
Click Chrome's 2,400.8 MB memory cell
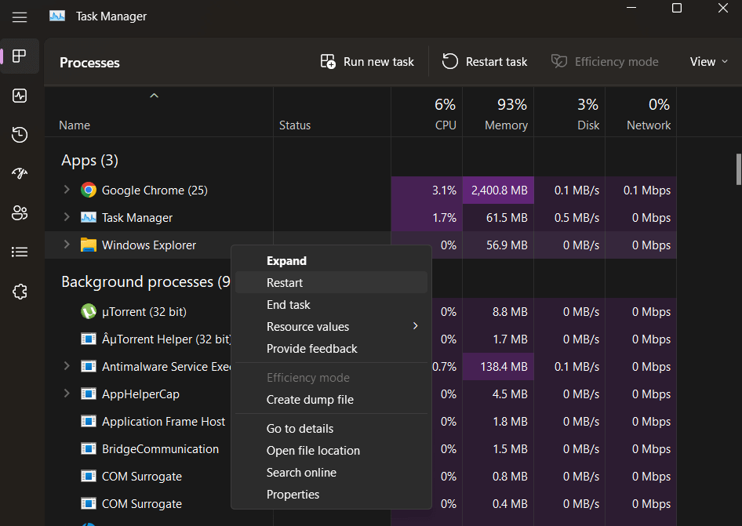coord(498,190)
